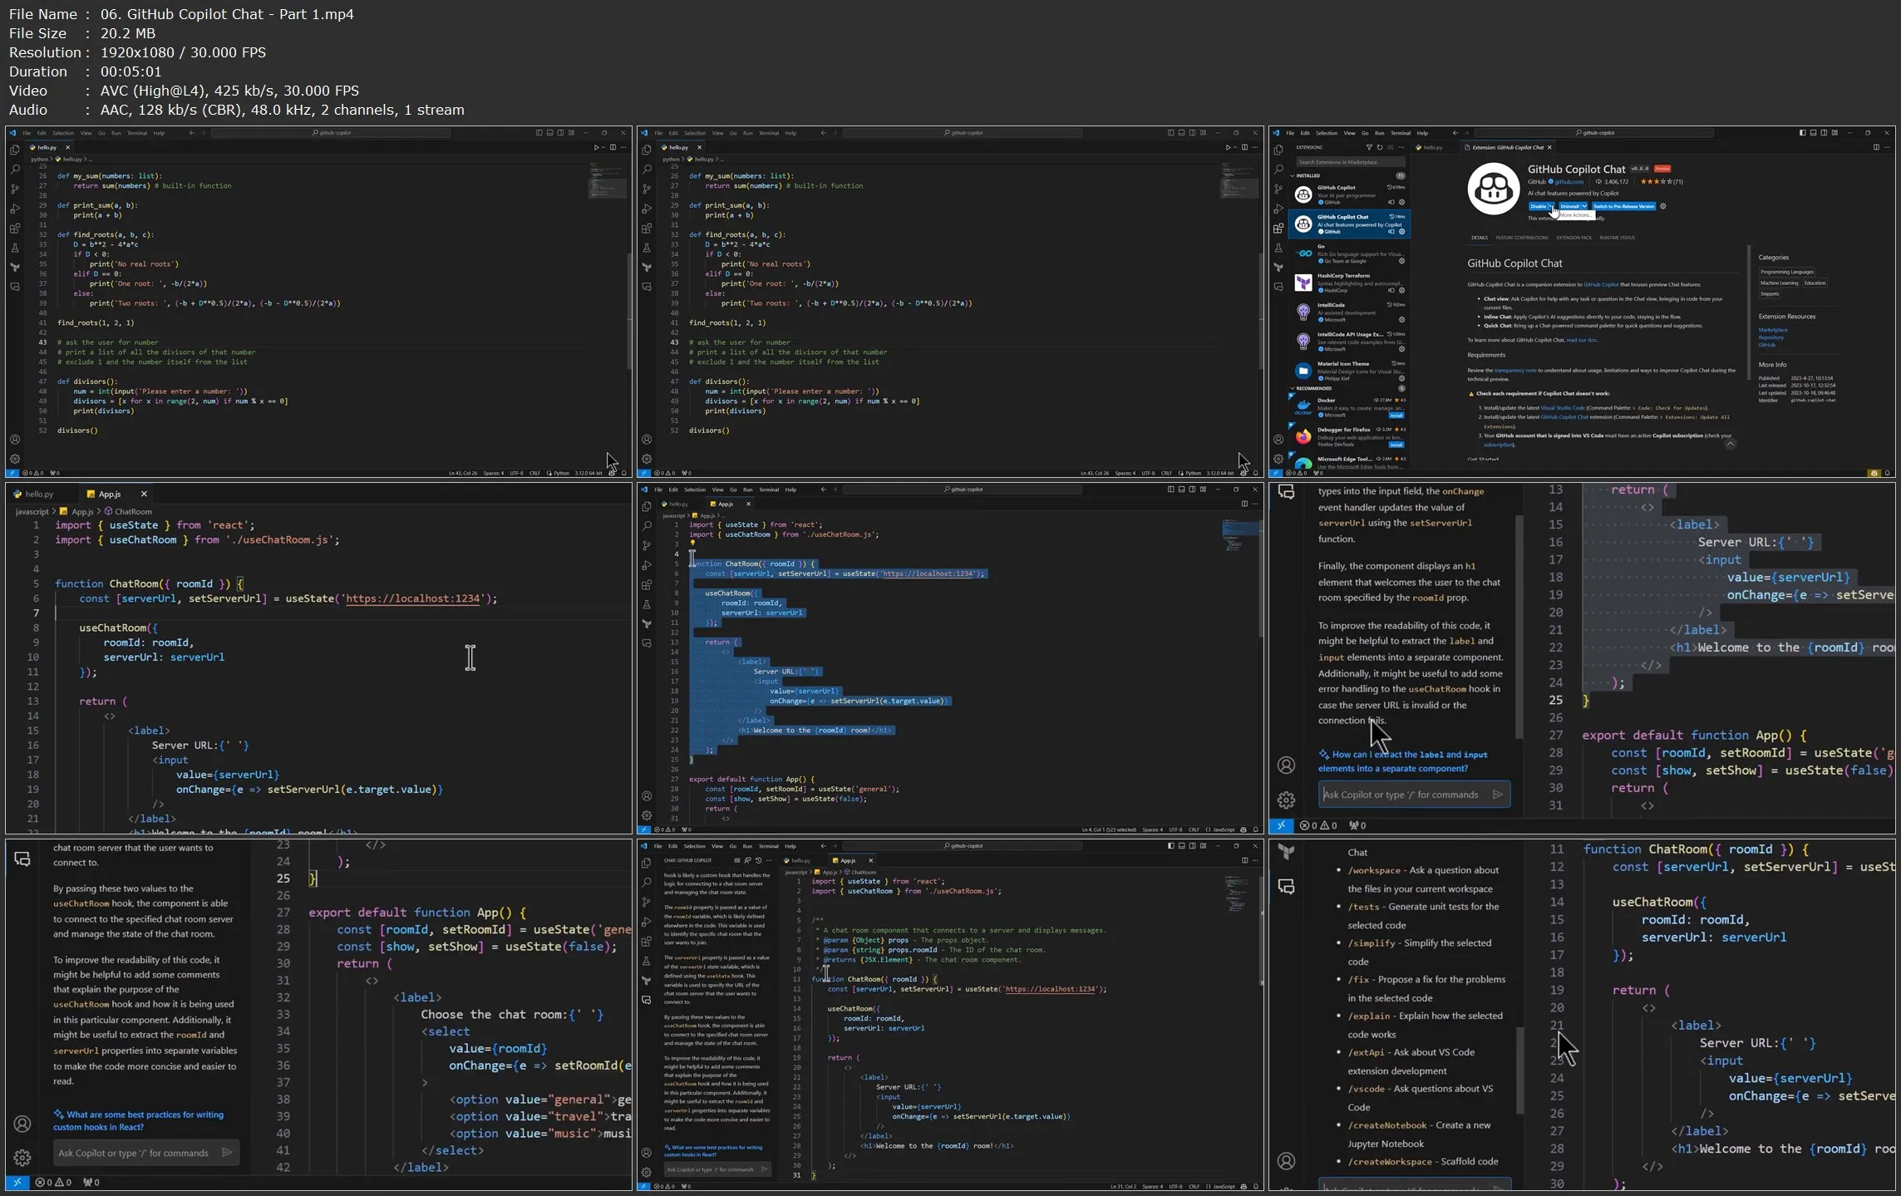The image size is (1901, 1196).
Task: Toggle Panel layout icon in extension-page frame
Action: (1813, 133)
